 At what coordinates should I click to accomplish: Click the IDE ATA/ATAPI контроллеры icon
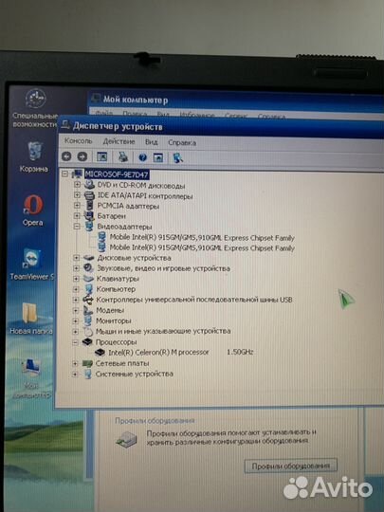pos(89,195)
